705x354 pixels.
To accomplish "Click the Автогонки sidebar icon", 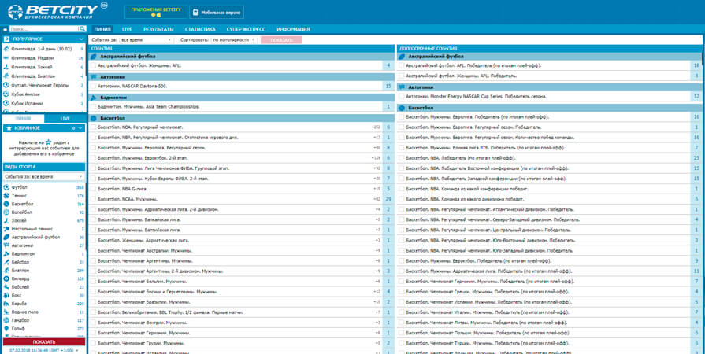I will [x=6, y=245].
